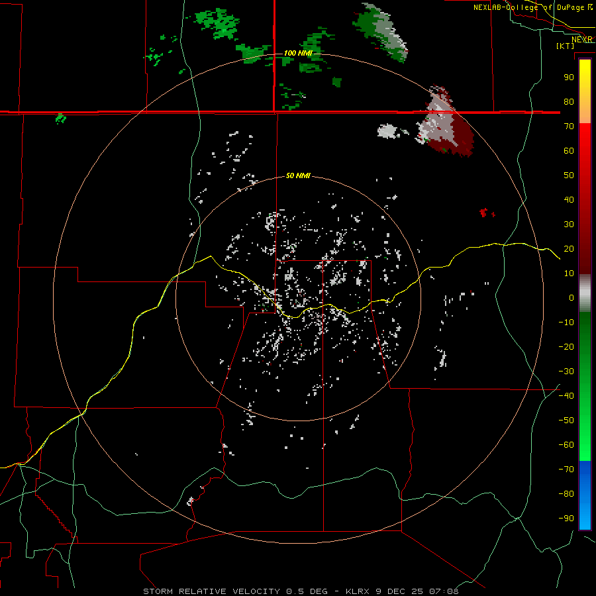This screenshot has width=596, height=596.
Task: Click the -60 value on the velocity scale
Action: [x=566, y=445]
